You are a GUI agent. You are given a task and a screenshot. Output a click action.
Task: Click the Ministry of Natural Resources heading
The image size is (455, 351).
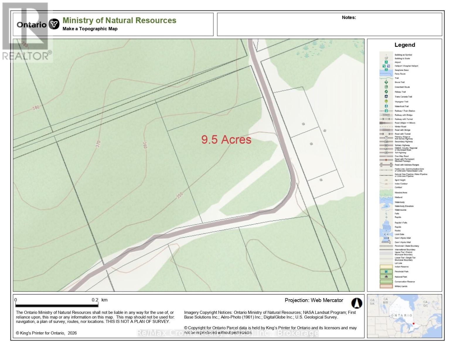point(119,20)
